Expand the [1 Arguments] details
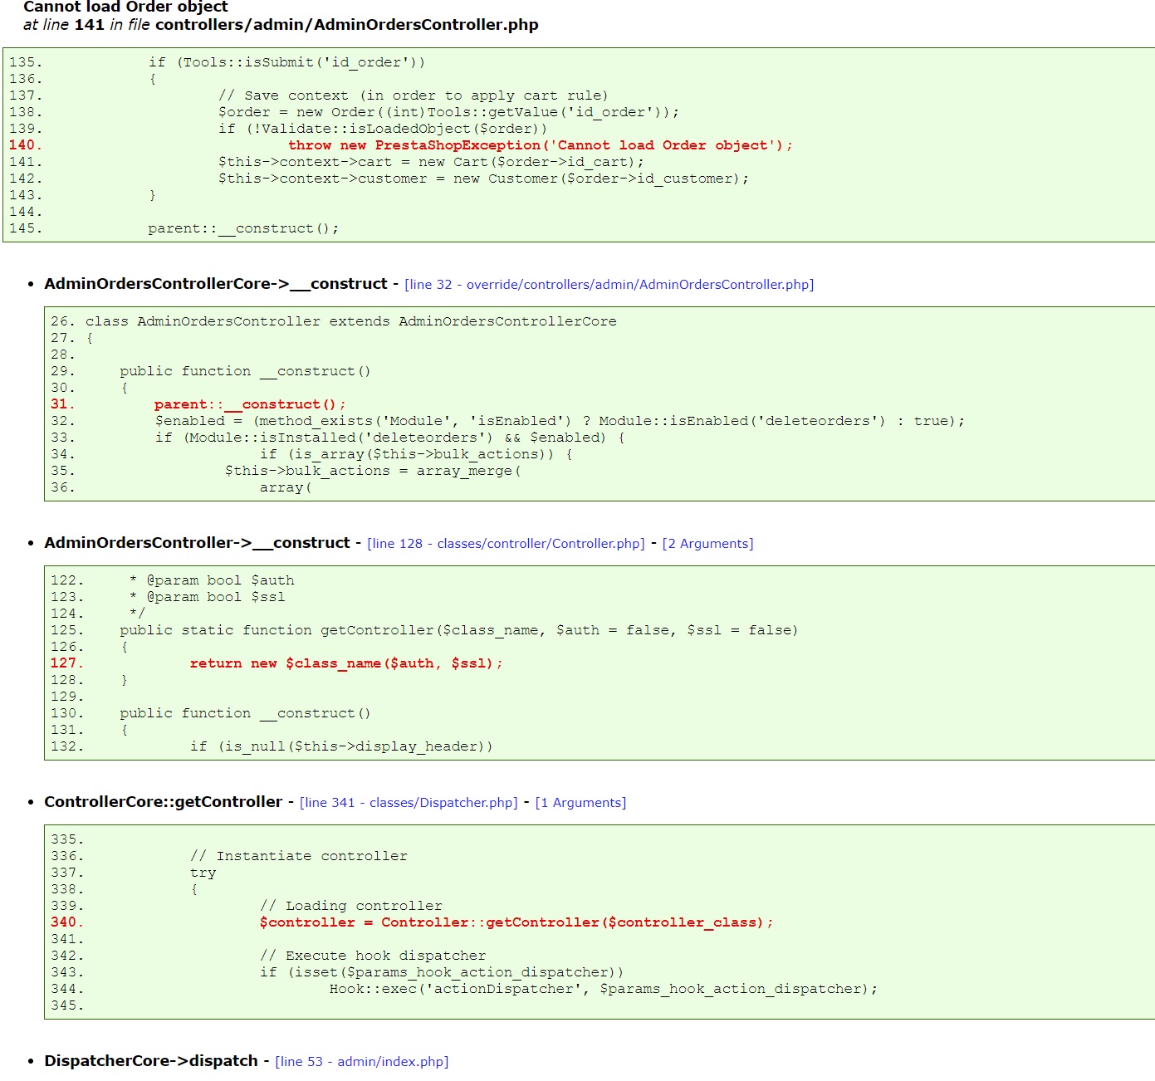 click(x=580, y=803)
